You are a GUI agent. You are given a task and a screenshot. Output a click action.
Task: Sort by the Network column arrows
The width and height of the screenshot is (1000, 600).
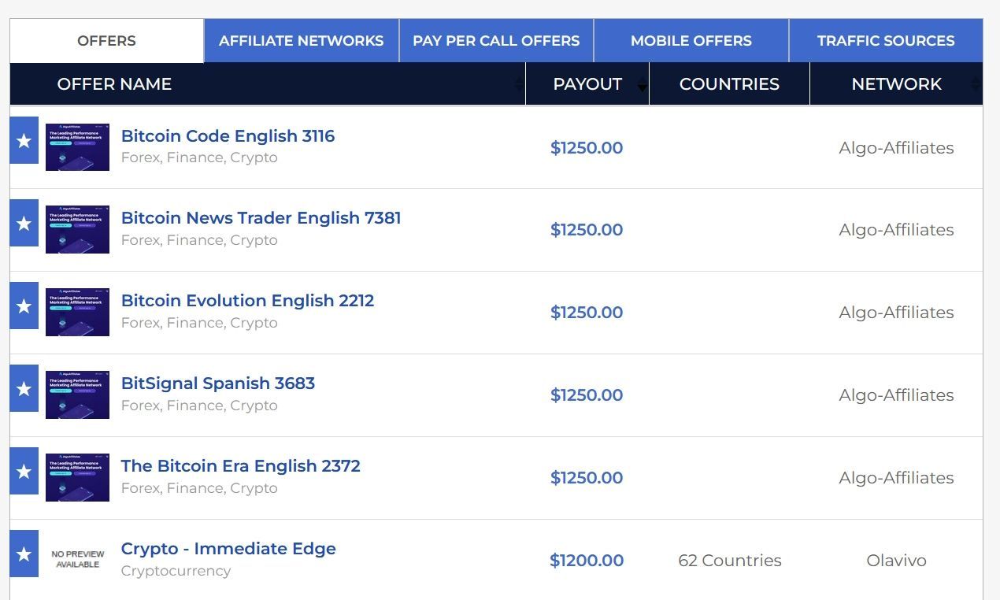[976, 84]
